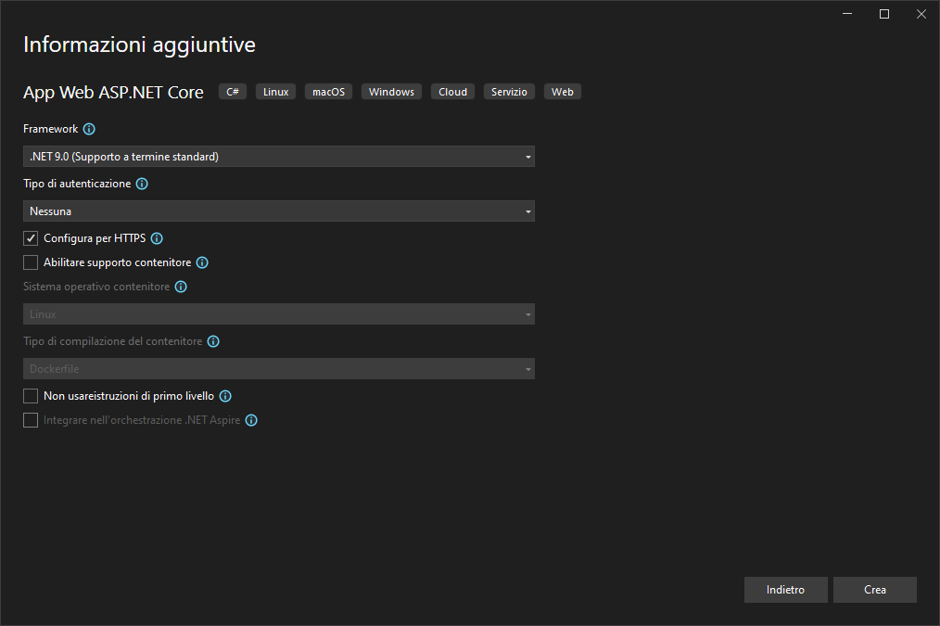Click info icon next to Configura per HTTPS
Screen dimensions: 940x626
(x=157, y=238)
